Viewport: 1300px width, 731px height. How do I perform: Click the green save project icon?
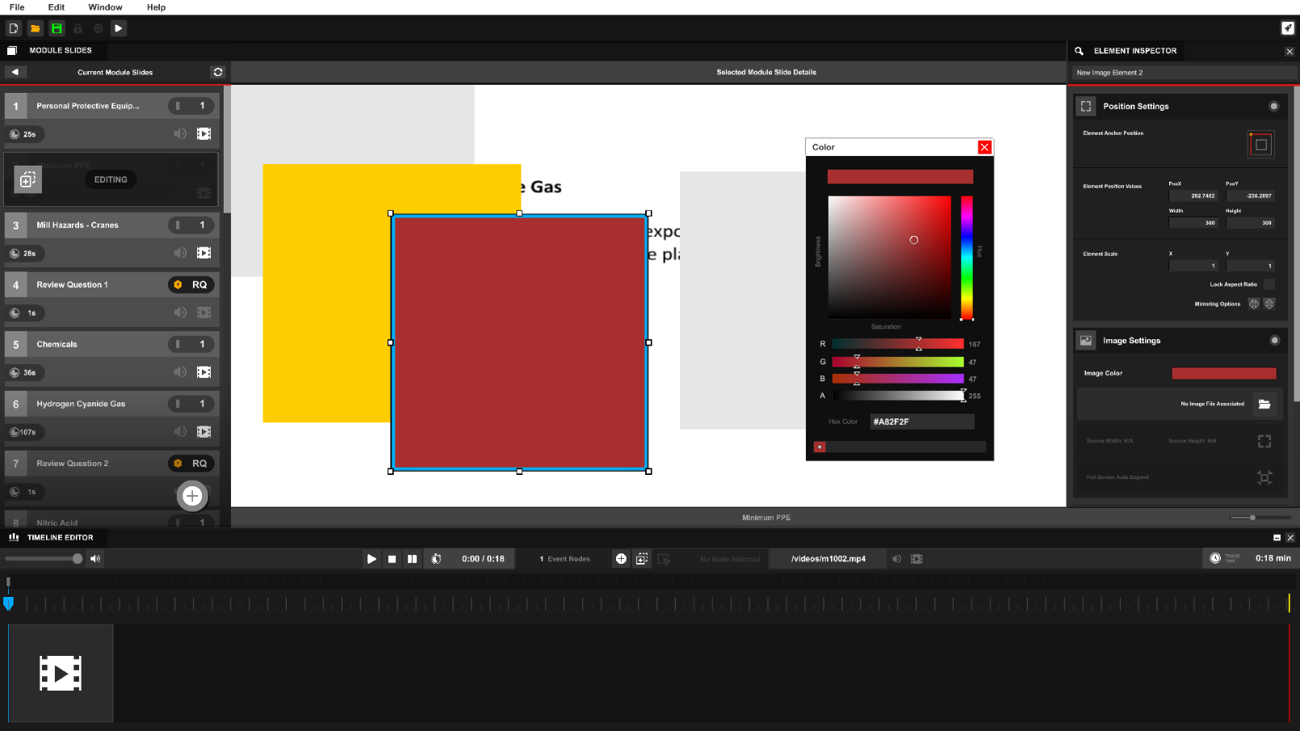(57, 28)
